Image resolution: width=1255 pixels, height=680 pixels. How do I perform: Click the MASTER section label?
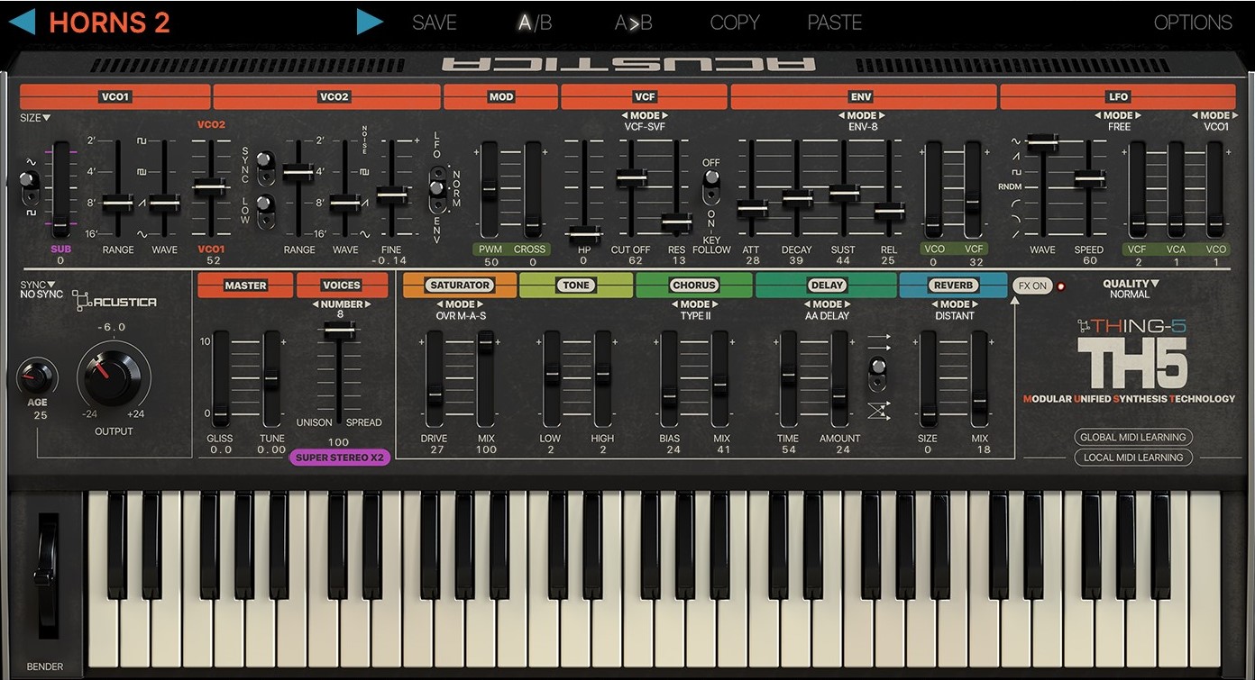point(245,286)
